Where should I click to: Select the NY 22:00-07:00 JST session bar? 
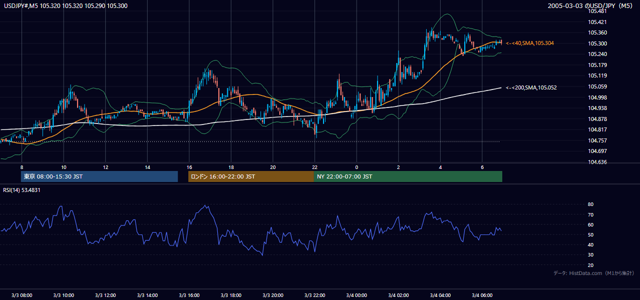point(408,176)
